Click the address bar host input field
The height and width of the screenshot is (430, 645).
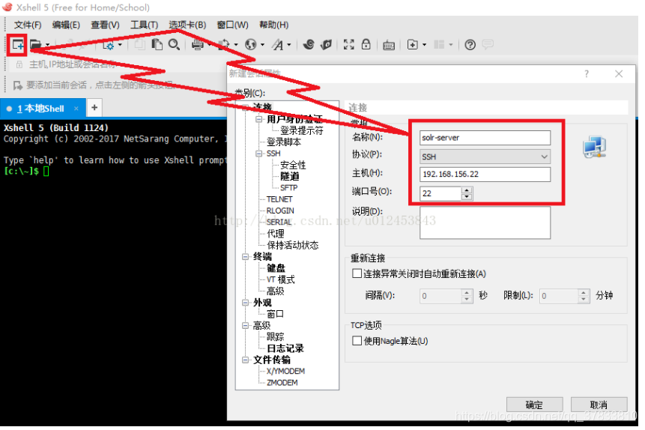119,64
